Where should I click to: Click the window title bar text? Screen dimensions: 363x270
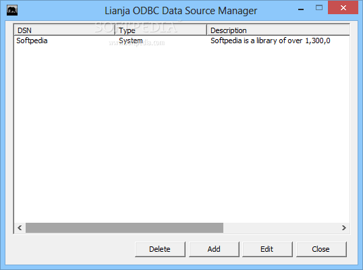tap(181, 11)
